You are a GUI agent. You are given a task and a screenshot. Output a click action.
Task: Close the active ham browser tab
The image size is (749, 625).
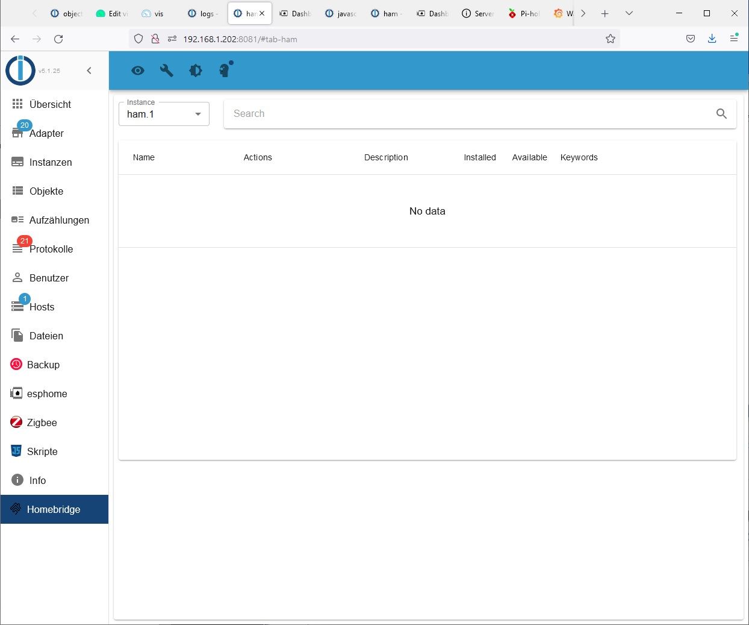click(x=262, y=13)
